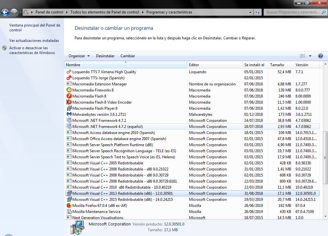Click the Desinstalar toolbar button
This screenshot has height=236, width=328.
point(105,56)
